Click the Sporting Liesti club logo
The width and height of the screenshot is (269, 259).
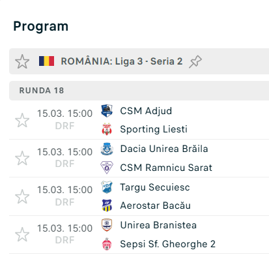pos(107,129)
